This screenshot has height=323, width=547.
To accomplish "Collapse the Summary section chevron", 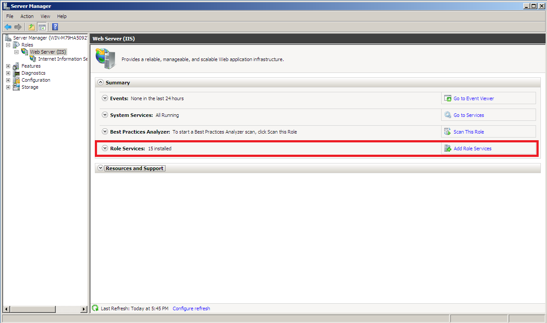I will (x=101, y=83).
